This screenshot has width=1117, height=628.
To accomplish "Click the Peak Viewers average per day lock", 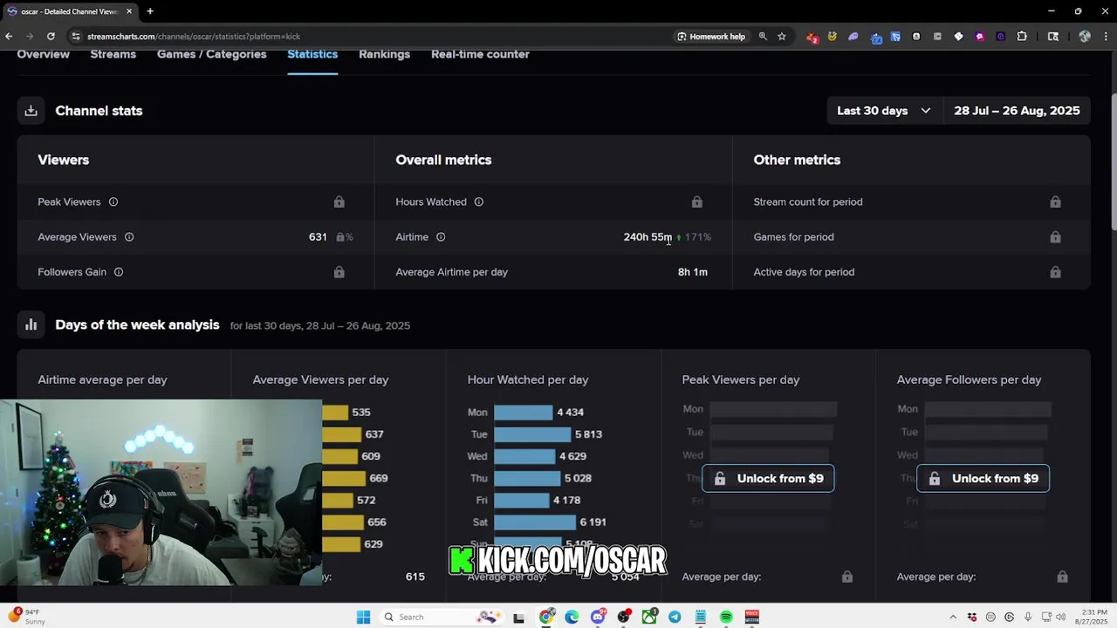I will (x=846, y=577).
